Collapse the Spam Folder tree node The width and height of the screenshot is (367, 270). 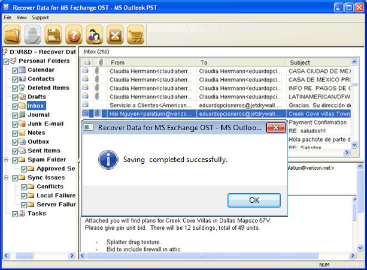(6, 160)
